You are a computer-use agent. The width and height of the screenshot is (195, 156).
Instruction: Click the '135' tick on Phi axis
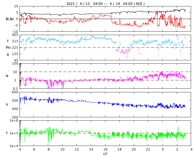[15, 54]
